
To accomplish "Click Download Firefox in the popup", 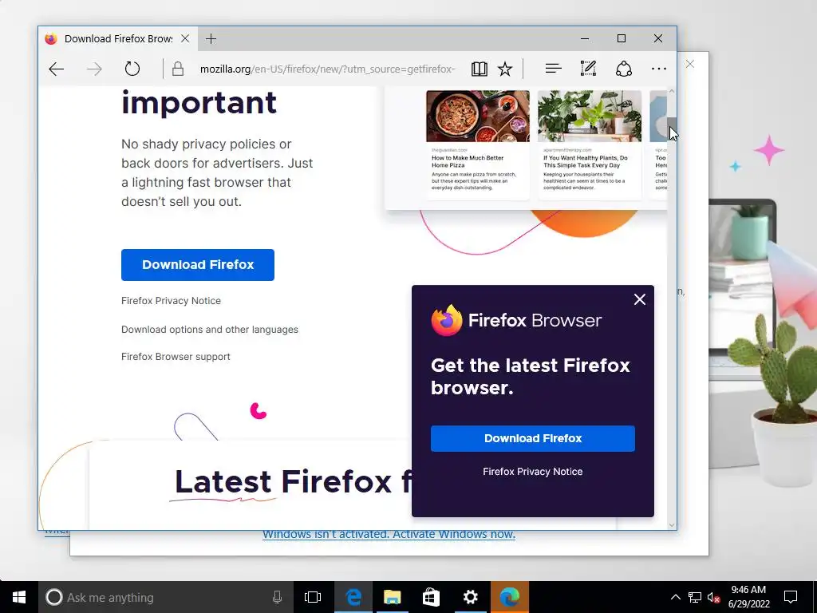I will [533, 438].
